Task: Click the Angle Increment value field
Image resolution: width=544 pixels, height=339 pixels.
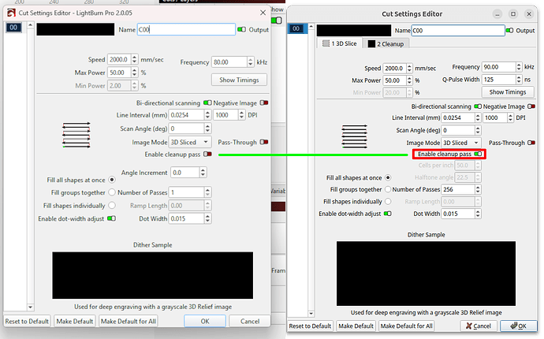Action: pos(188,172)
